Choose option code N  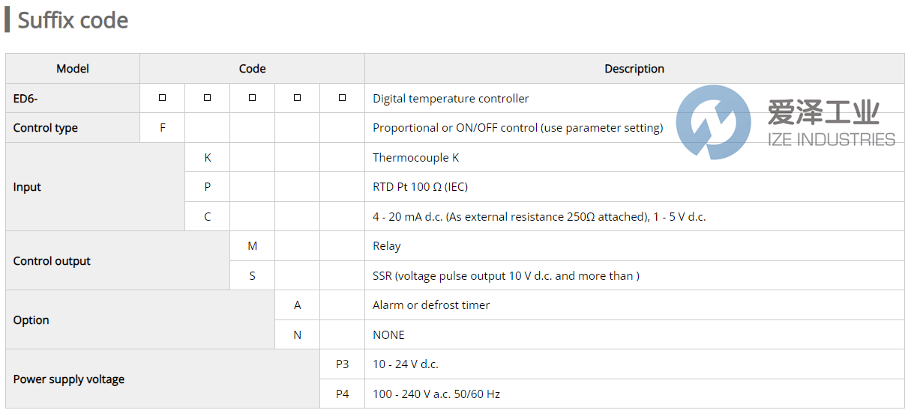(297, 335)
